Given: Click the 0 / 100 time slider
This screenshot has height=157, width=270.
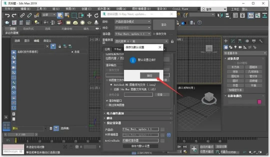Looking at the screenshot, I should [21, 135].
